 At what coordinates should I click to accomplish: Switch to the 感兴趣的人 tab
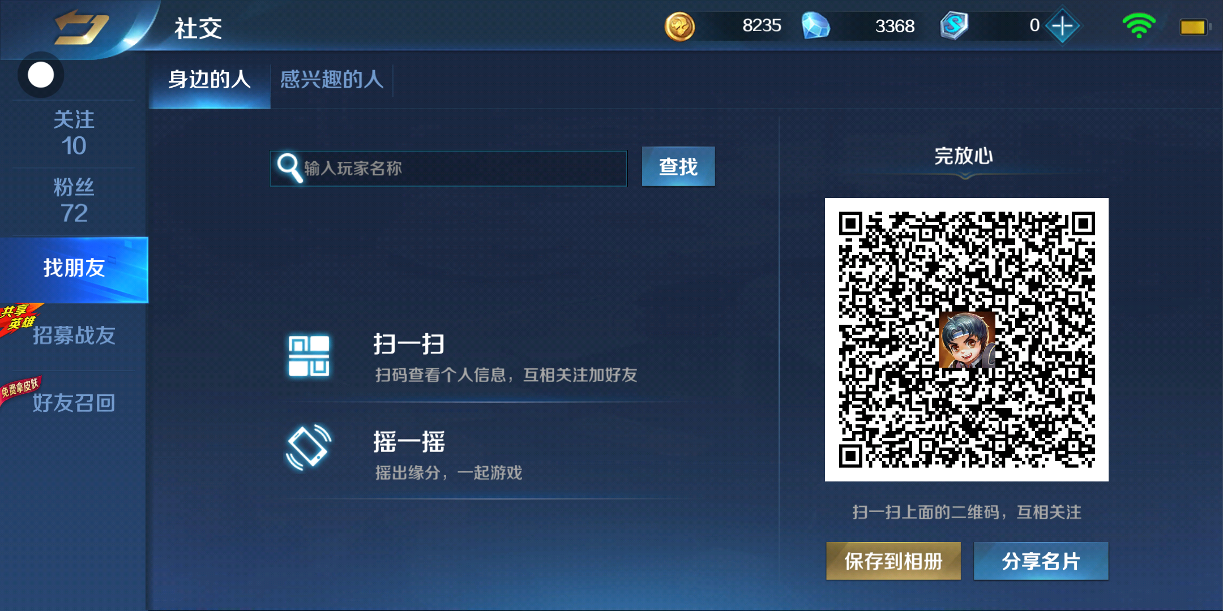(x=332, y=80)
